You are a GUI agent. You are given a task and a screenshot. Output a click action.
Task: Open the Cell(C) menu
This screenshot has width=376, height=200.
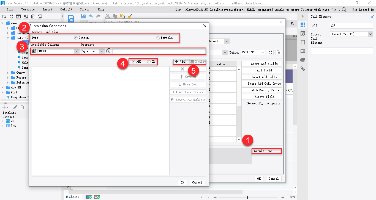66,9
